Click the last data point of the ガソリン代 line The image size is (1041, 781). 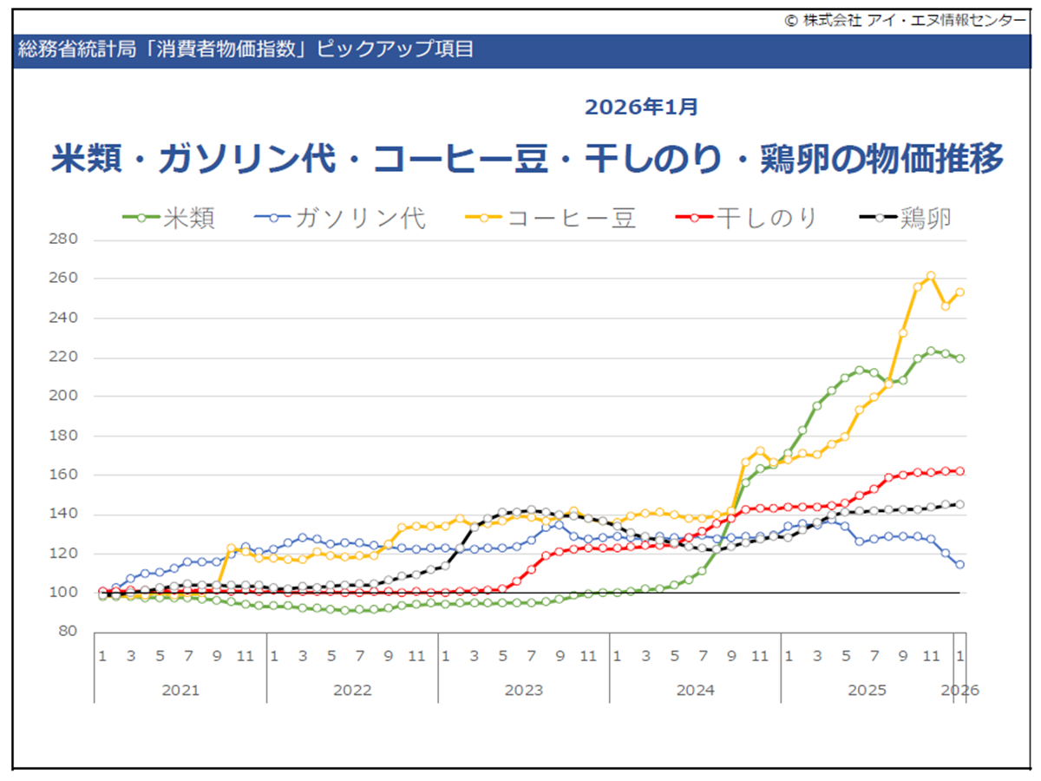959,564
